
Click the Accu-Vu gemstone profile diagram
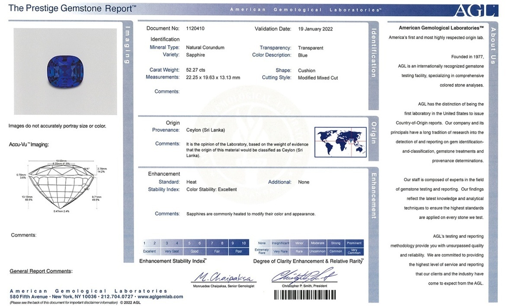[61, 186]
